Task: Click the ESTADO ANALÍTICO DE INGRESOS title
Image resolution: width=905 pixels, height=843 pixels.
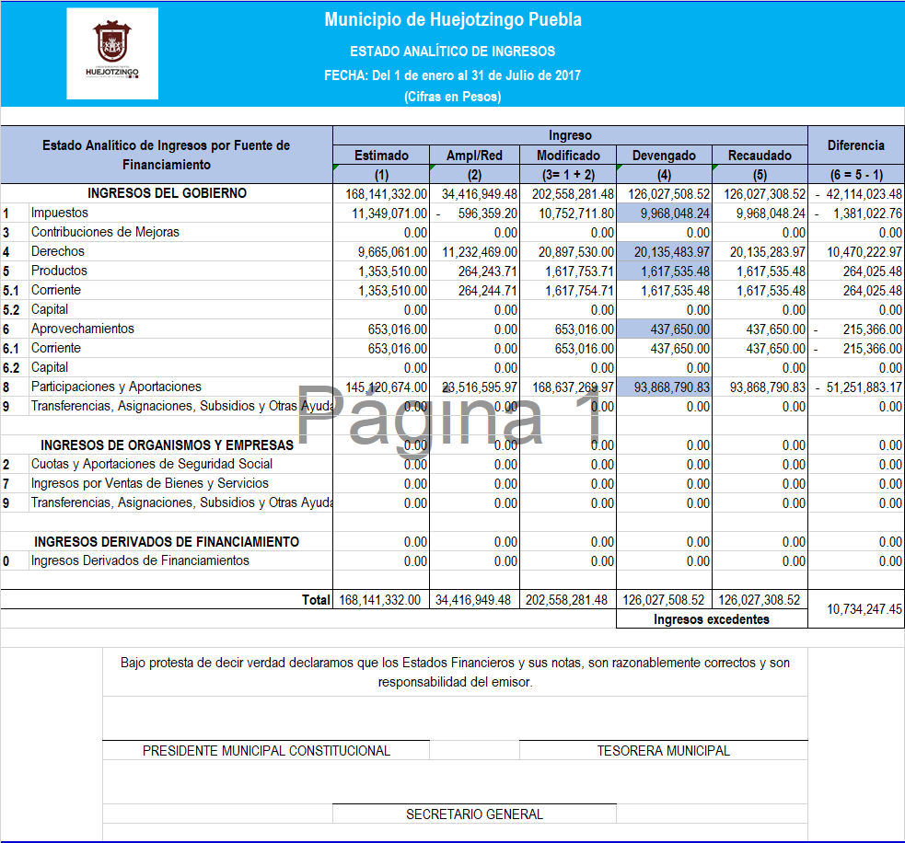Action: click(x=453, y=52)
